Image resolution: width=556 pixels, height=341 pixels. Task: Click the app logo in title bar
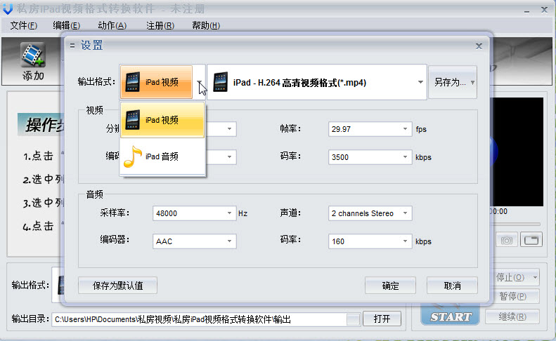[8, 9]
